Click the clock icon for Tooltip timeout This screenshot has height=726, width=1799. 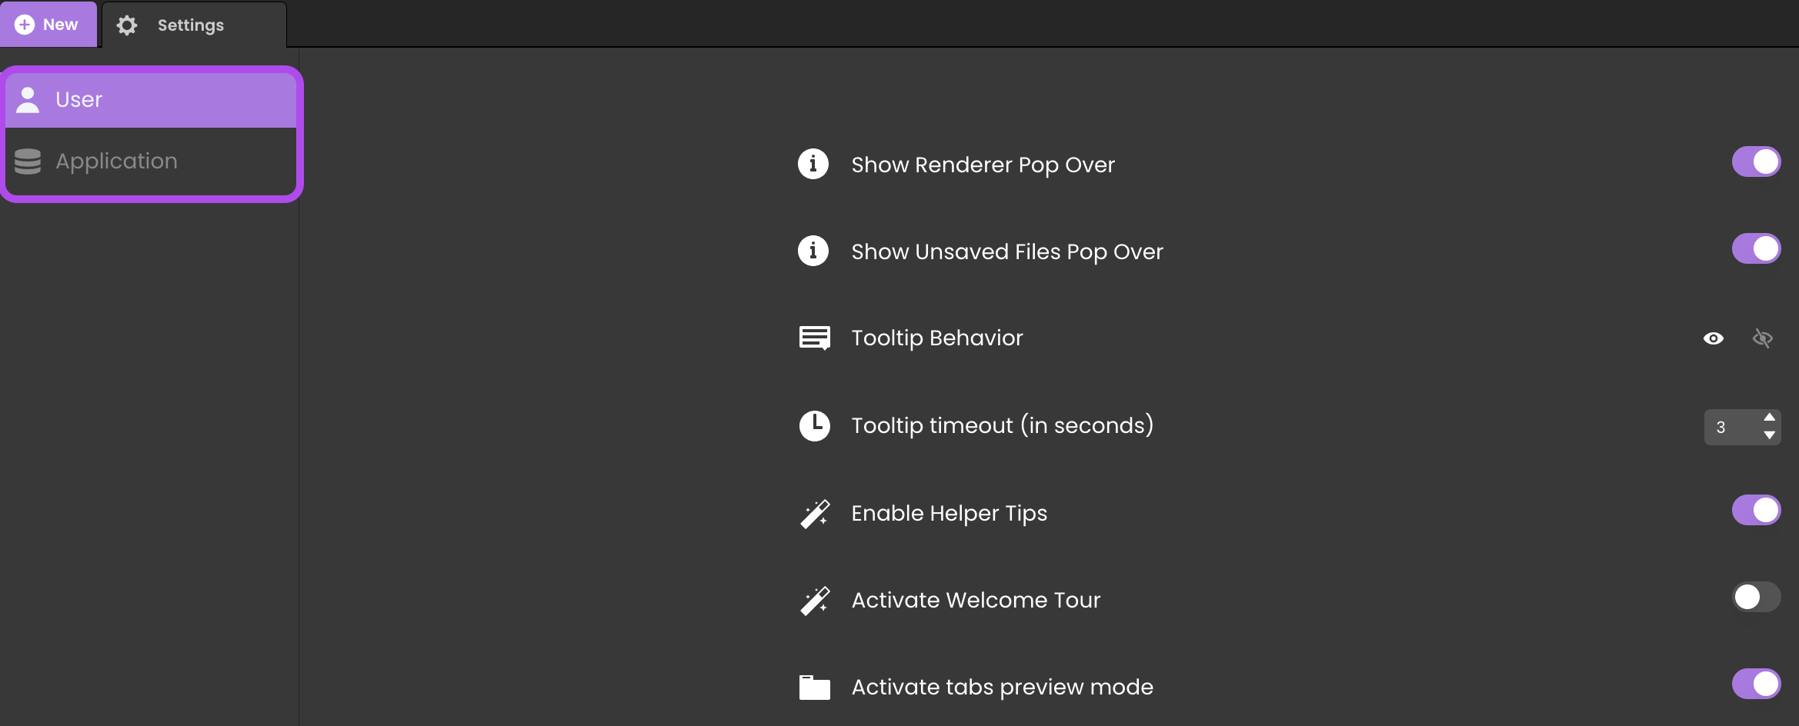tap(814, 425)
